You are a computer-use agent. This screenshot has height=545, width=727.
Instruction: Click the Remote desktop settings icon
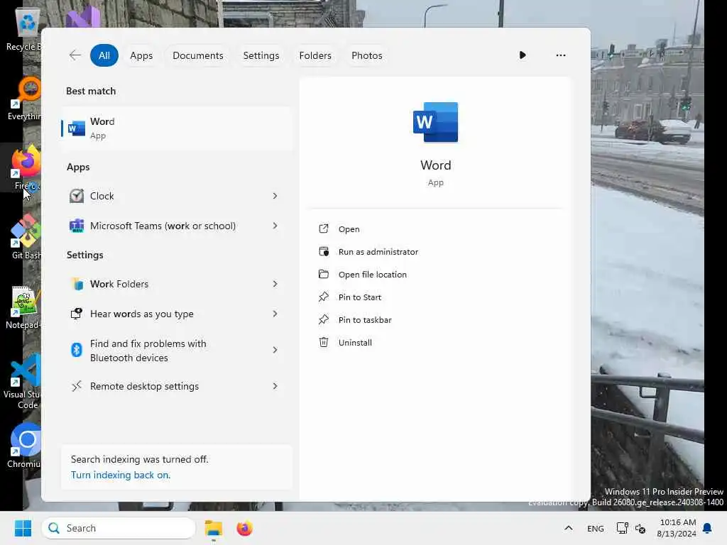coord(77,386)
